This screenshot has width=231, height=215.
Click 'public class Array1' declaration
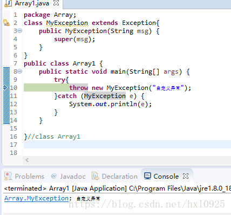pyautogui.click(x=59, y=63)
